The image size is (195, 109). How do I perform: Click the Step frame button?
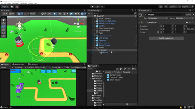[x=102, y=7]
